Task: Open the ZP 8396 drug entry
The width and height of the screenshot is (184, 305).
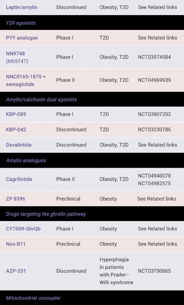Action: 16,199
